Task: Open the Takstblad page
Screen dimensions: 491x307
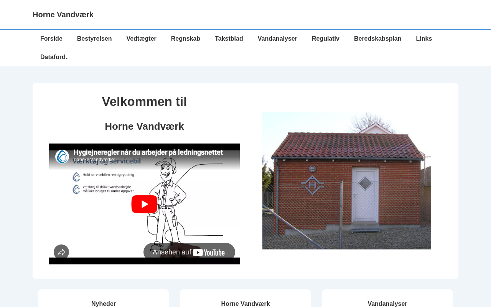Action: click(229, 39)
